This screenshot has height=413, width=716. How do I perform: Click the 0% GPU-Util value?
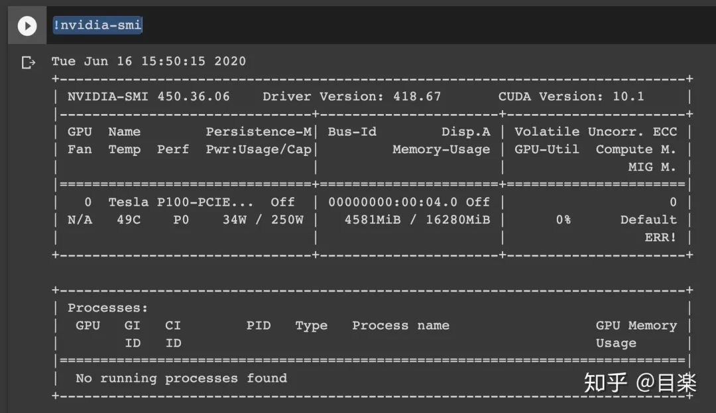[563, 219]
